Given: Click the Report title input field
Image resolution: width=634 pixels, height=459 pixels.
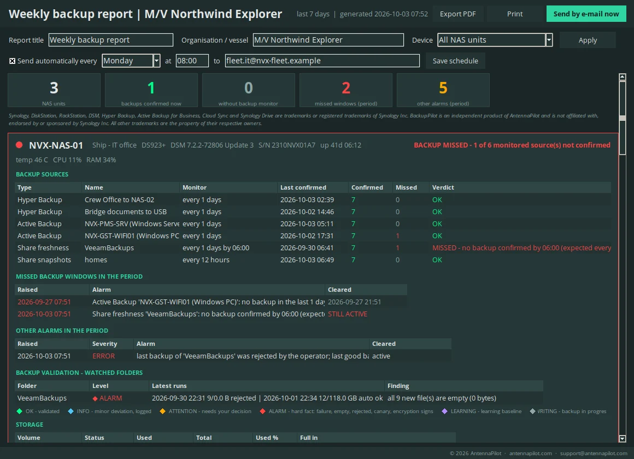Looking at the screenshot, I should pyautogui.click(x=111, y=40).
